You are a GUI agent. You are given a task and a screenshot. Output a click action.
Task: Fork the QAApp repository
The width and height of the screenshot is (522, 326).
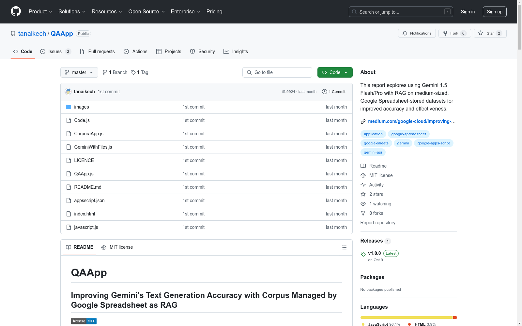[454, 33]
